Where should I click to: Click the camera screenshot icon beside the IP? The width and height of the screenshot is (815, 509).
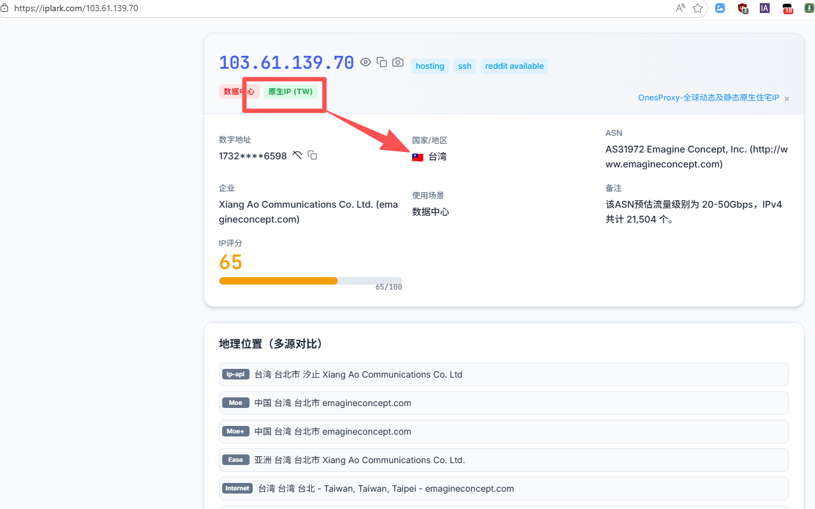pos(398,62)
